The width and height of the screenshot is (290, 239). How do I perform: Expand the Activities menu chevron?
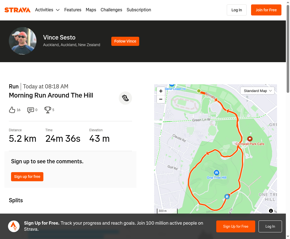[x=58, y=10]
